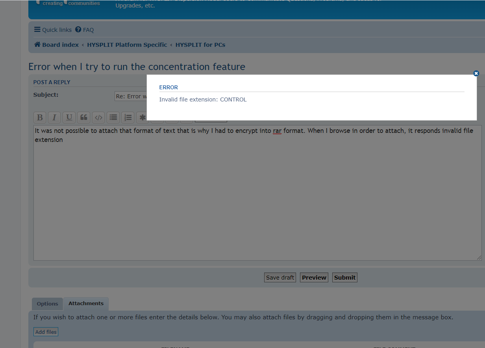Open the HYSPLIT for PCs breadcrumb
This screenshot has height=348, width=485.
tap(200, 45)
